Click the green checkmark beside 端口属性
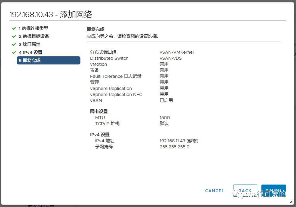Screen dimensions: 296x207 coord(14,44)
